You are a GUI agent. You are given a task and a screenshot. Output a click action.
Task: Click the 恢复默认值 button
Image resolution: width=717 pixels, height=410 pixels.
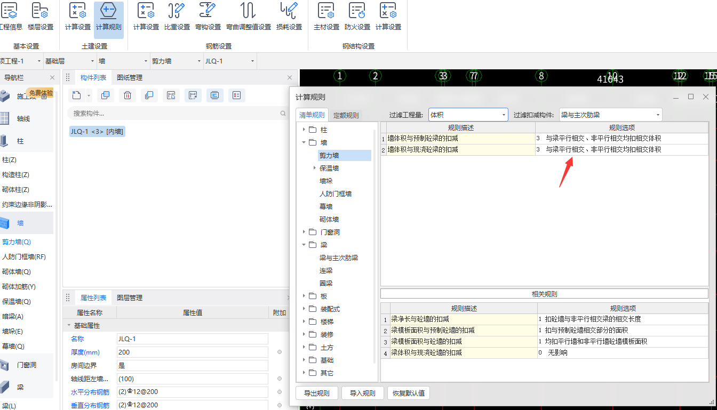click(409, 393)
